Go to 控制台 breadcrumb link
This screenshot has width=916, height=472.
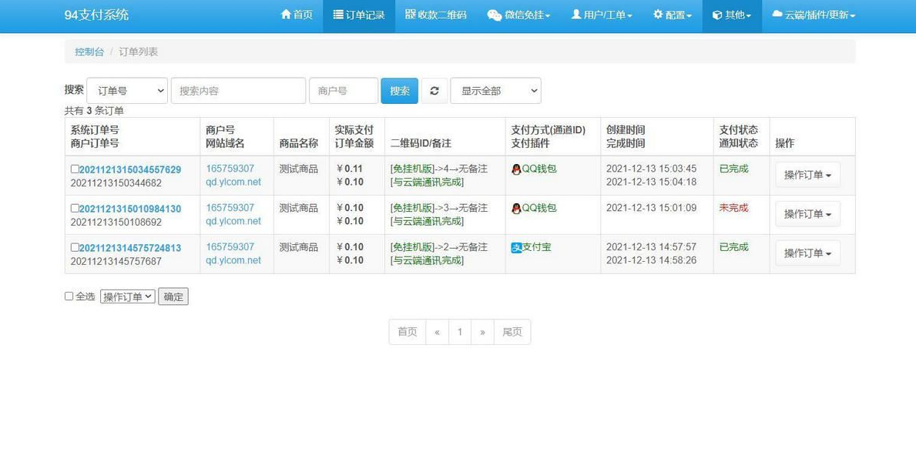89,52
